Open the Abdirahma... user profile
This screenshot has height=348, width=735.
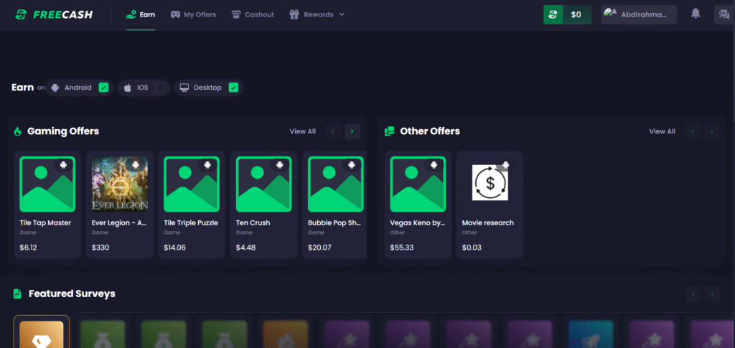tap(639, 14)
